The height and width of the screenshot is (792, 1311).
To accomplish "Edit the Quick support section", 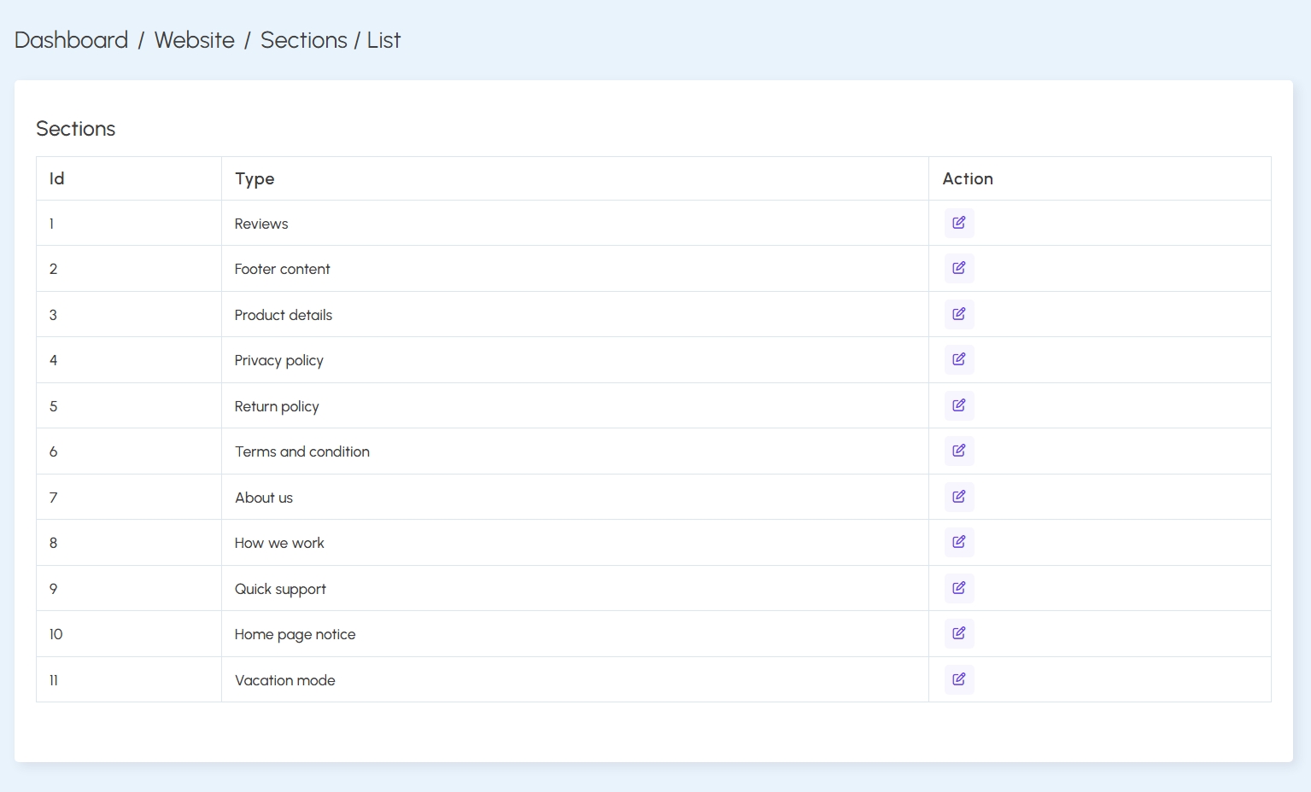I will 959,588.
